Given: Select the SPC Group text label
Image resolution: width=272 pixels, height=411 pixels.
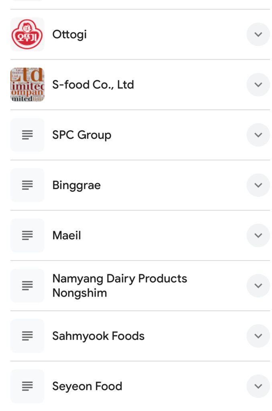Looking at the screenshot, I should (x=82, y=135).
